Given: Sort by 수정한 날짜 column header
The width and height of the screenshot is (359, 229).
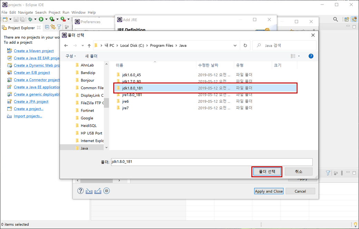Looking at the screenshot, I should [208, 65].
